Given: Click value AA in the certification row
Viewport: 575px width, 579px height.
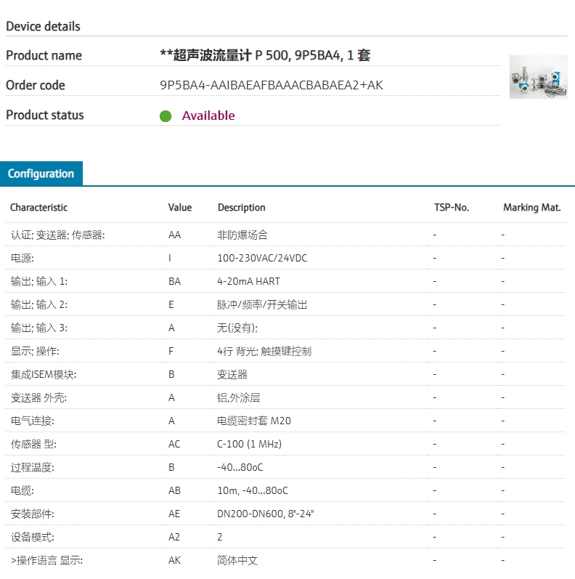Looking at the screenshot, I should [174, 235].
